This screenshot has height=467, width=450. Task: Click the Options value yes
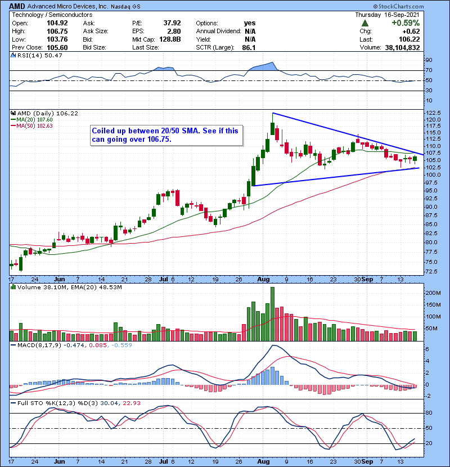tap(250, 23)
